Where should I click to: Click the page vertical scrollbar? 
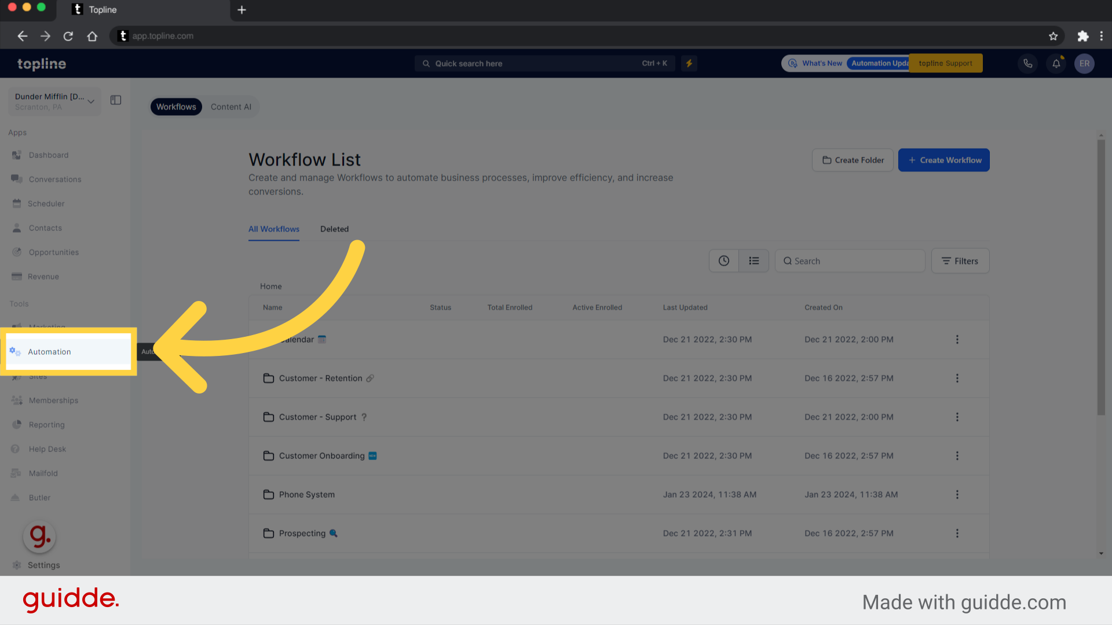pos(1101,278)
